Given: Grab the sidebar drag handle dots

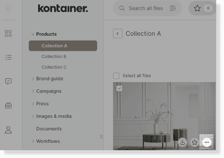Looking at the screenshot, I should pos(101,137).
